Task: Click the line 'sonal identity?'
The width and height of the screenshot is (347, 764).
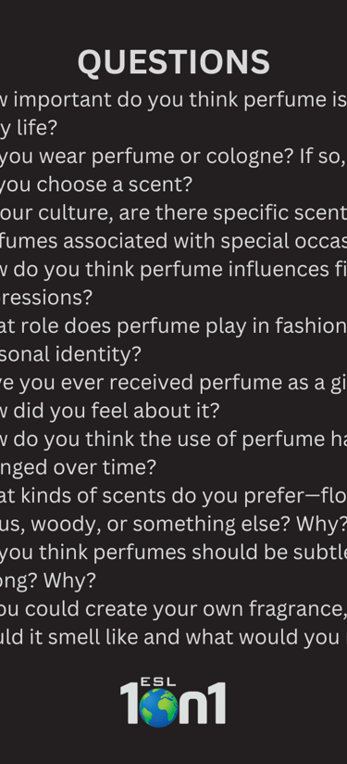Action: 70,354
